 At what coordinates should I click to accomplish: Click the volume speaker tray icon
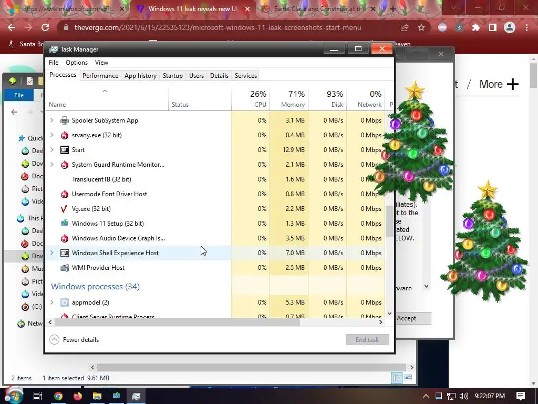pyautogui.click(x=463, y=396)
